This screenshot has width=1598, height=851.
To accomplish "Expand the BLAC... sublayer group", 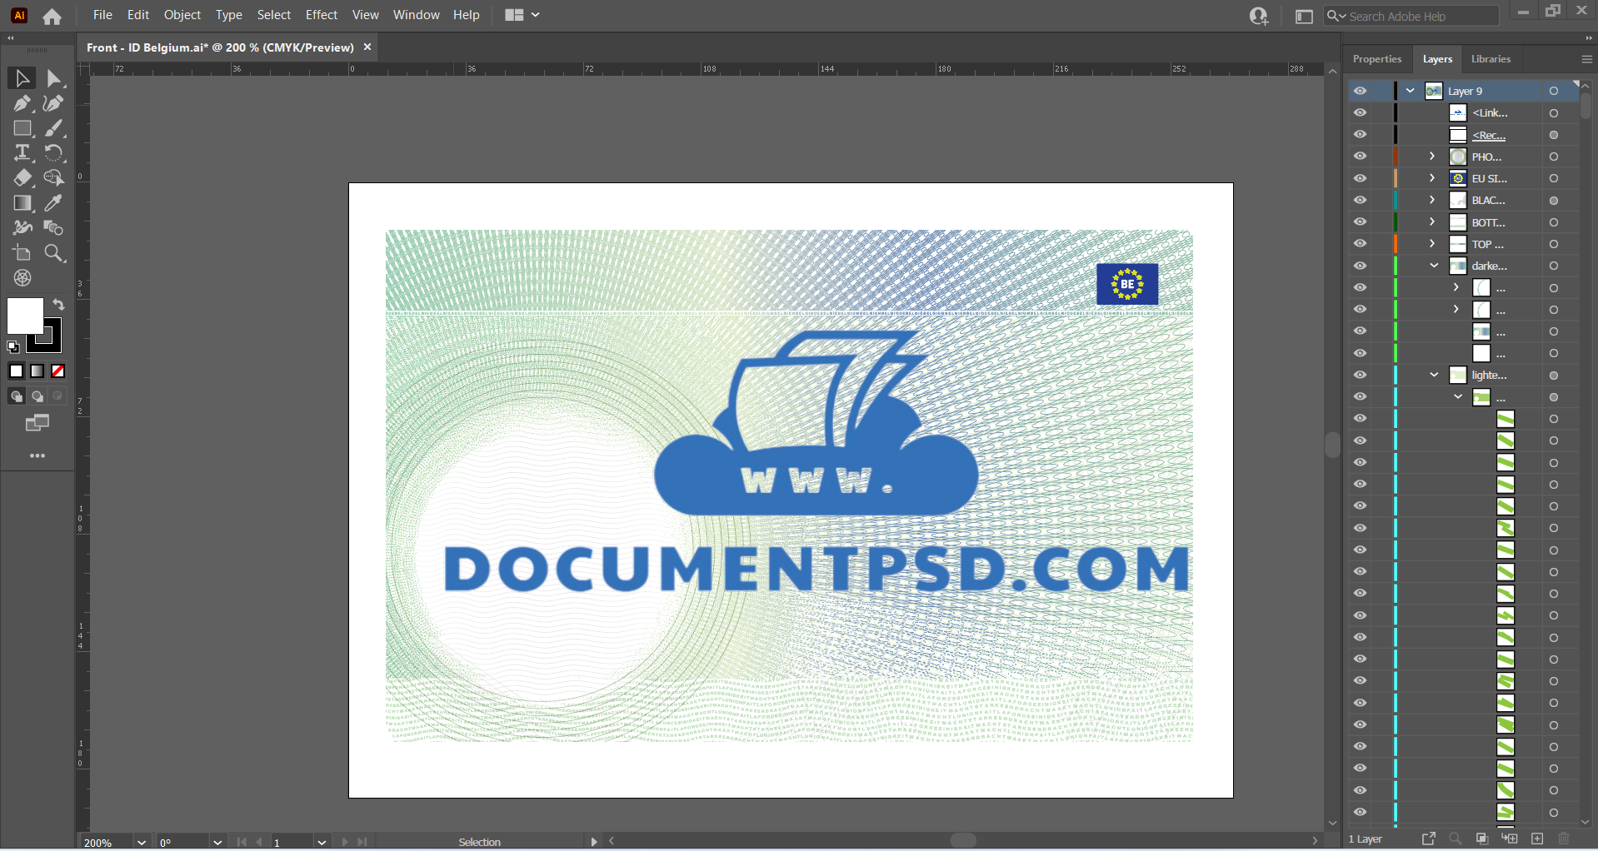I will click(1432, 200).
